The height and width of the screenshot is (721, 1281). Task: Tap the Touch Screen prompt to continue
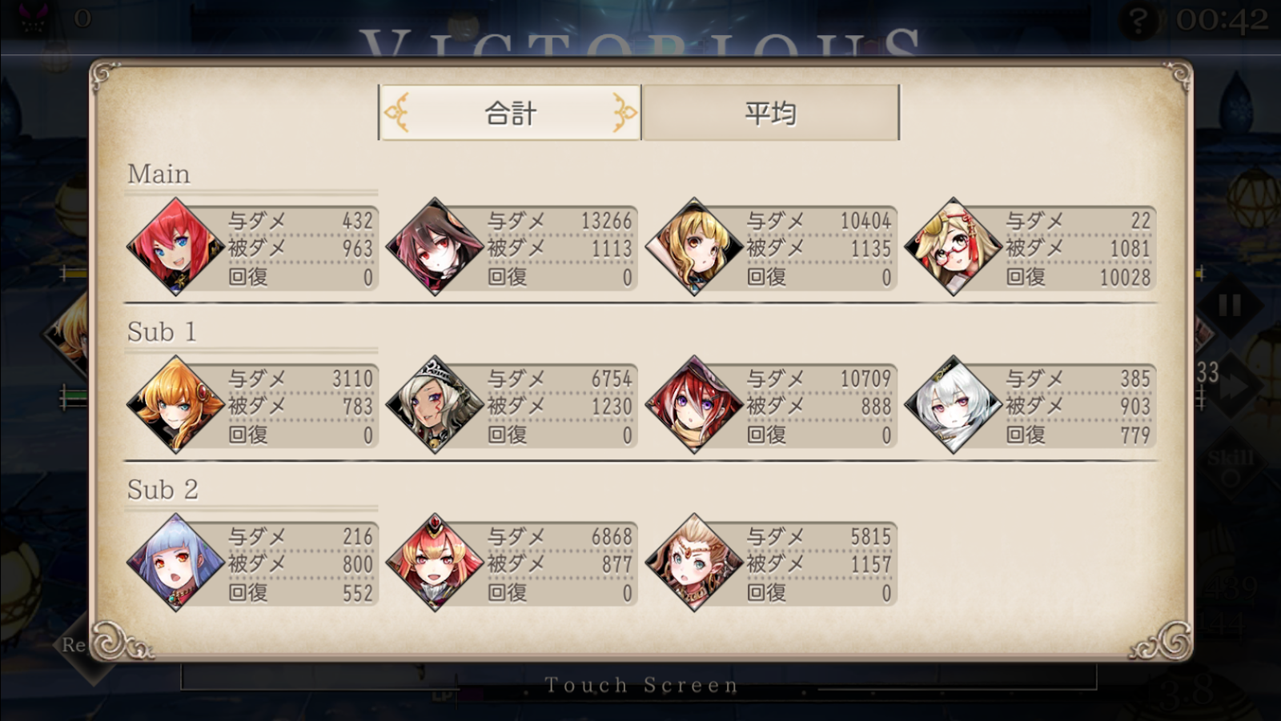640,685
